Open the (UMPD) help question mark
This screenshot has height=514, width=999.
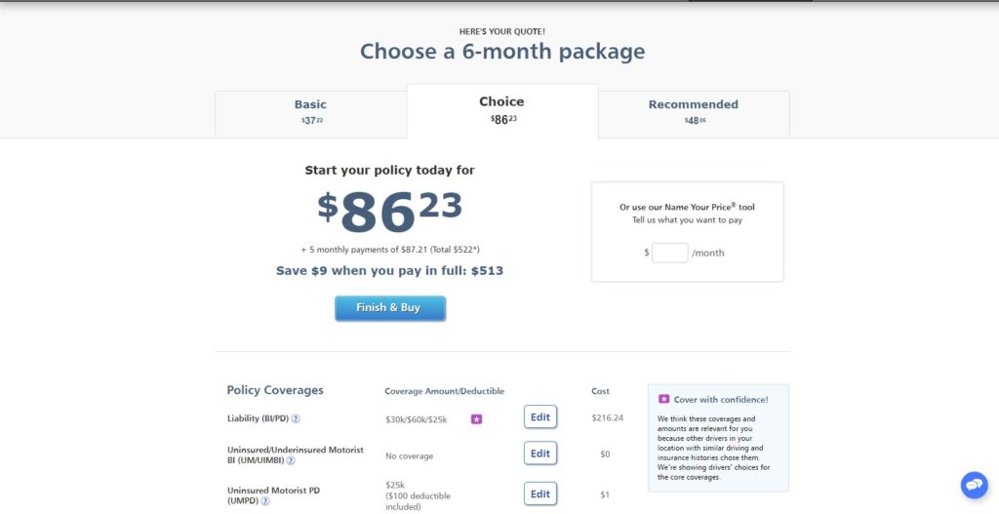265,500
